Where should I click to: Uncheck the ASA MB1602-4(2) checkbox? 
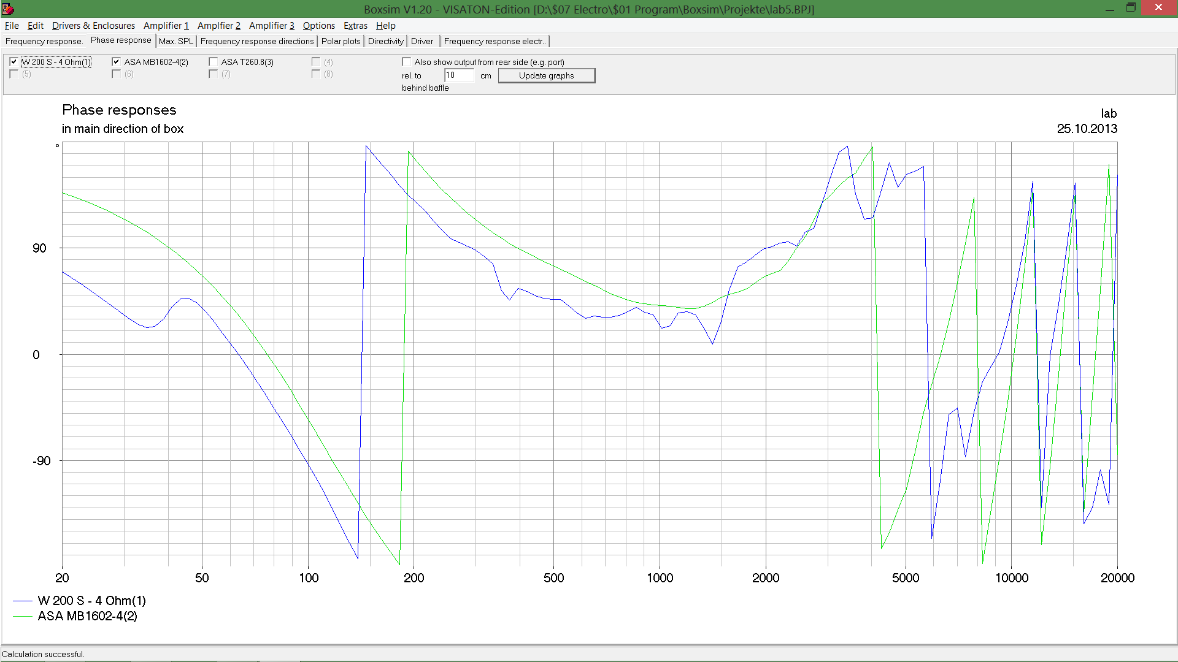116,62
